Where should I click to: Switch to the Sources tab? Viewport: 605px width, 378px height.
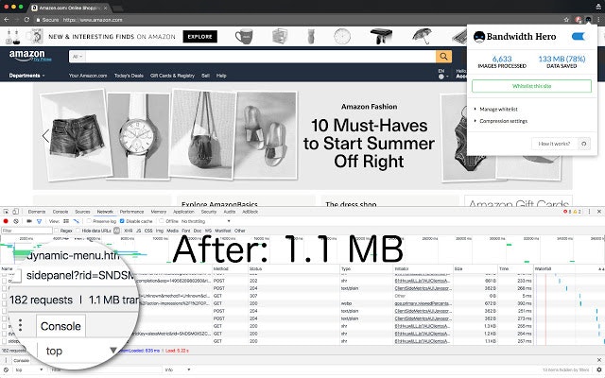pyautogui.click(x=82, y=212)
